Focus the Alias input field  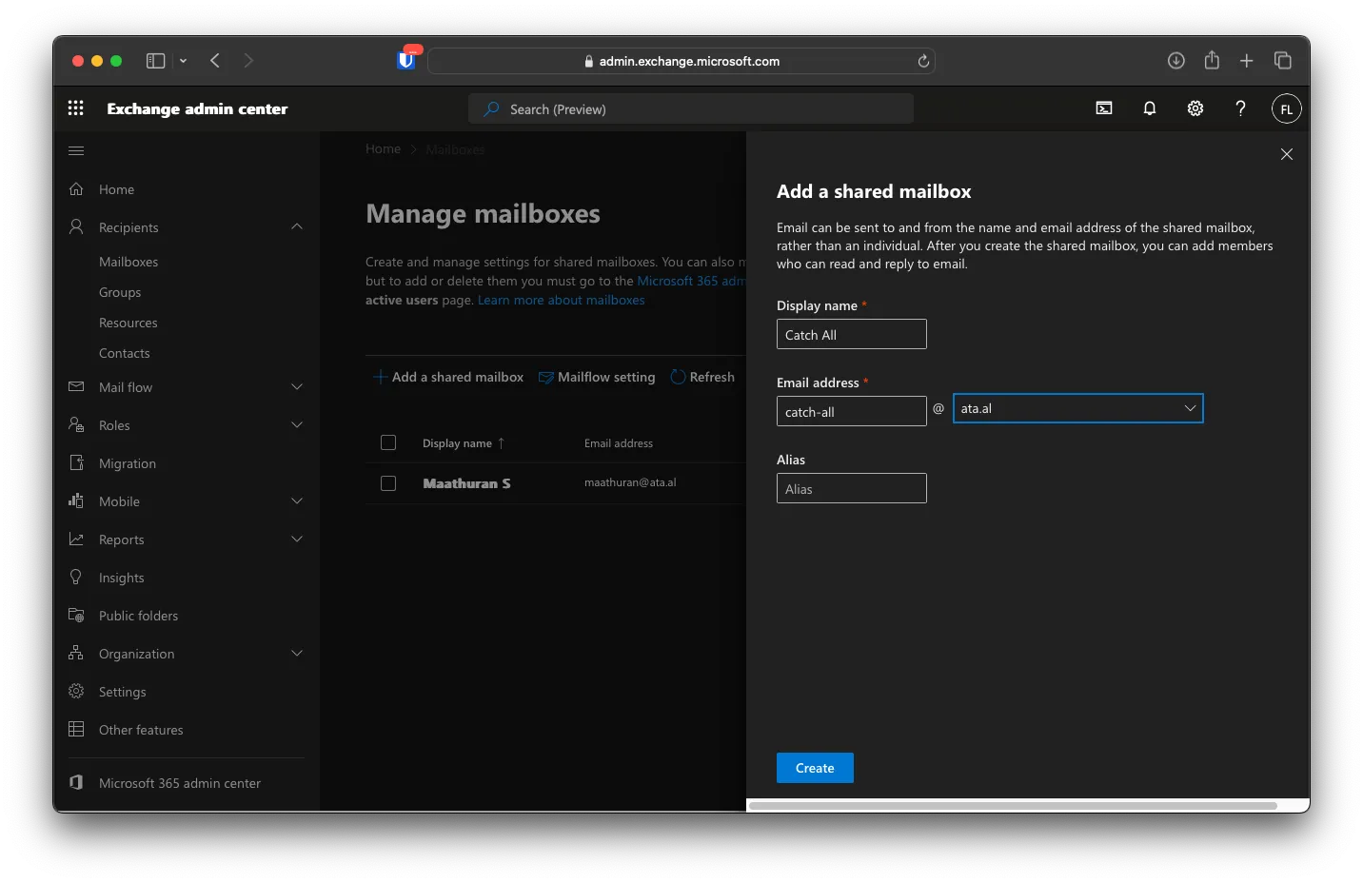coord(851,488)
